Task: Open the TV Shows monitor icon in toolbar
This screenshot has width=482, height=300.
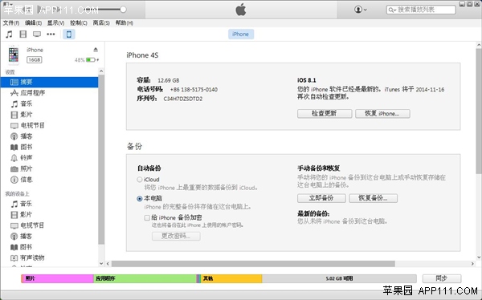Action: (37, 34)
